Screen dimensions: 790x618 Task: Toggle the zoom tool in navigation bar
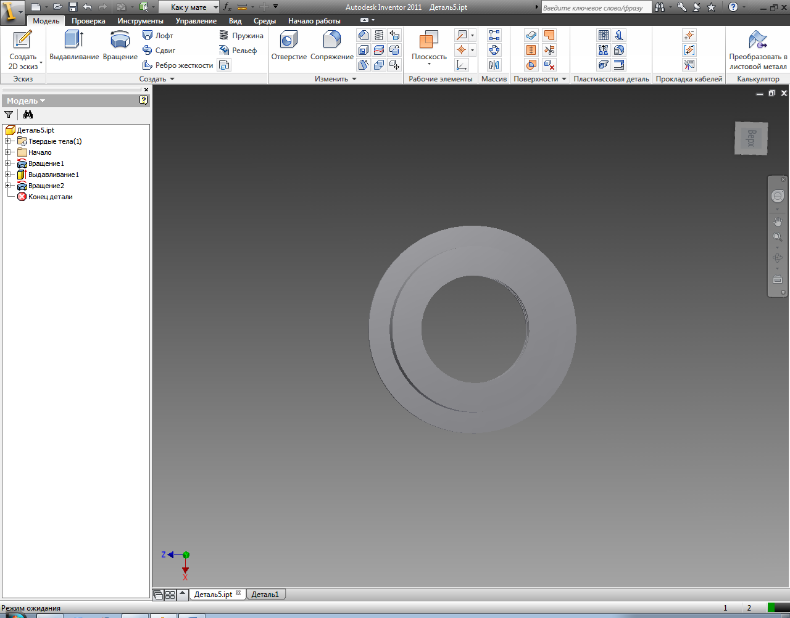(778, 237)
